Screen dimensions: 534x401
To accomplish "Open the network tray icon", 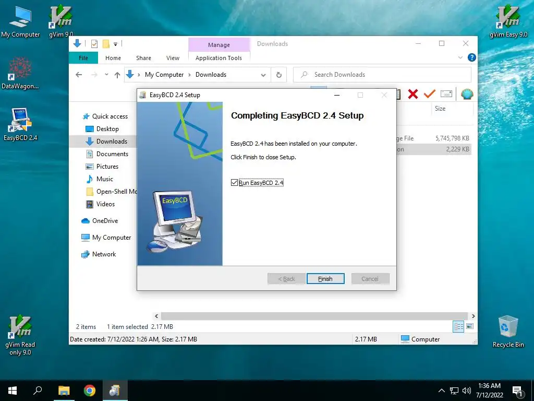I will point(454,391).
